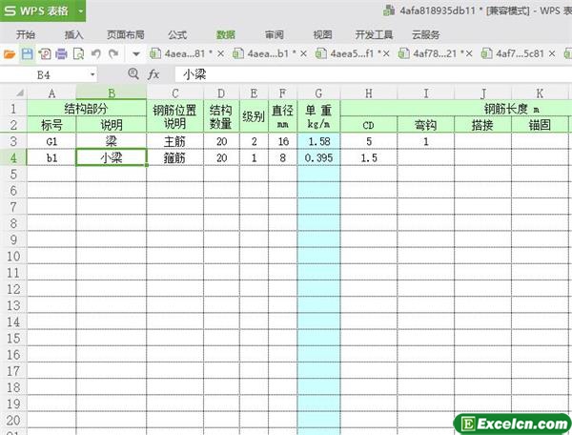The image size is (572, 435).
Task: Expand the quick access toolbar dropdown arrow
Action: (136, 54)
